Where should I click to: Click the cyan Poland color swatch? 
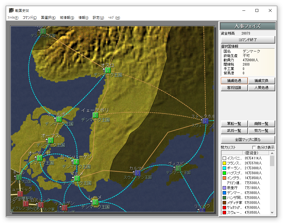click(224, 168)
